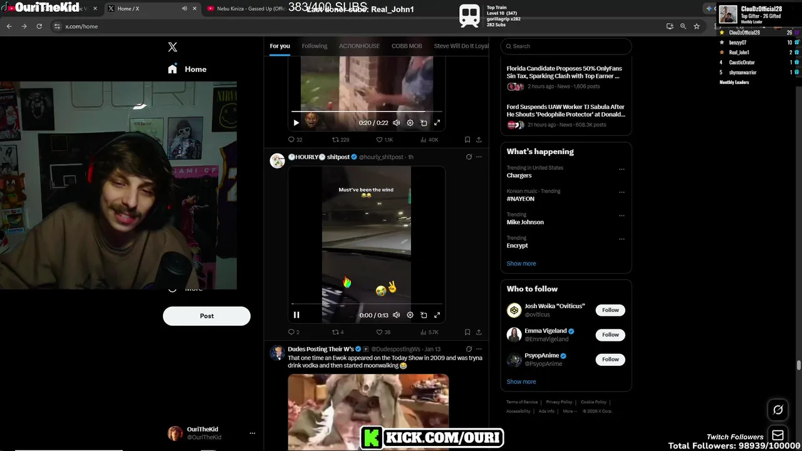Seek in top video progress bar
802x451 pixels.
click(x=367, y=111)
